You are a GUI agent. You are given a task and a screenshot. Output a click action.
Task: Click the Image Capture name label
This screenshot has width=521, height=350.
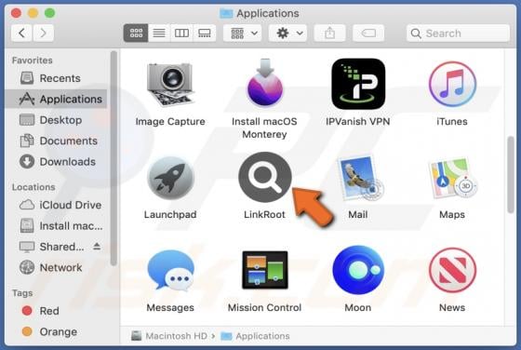[x=170, y=121]
